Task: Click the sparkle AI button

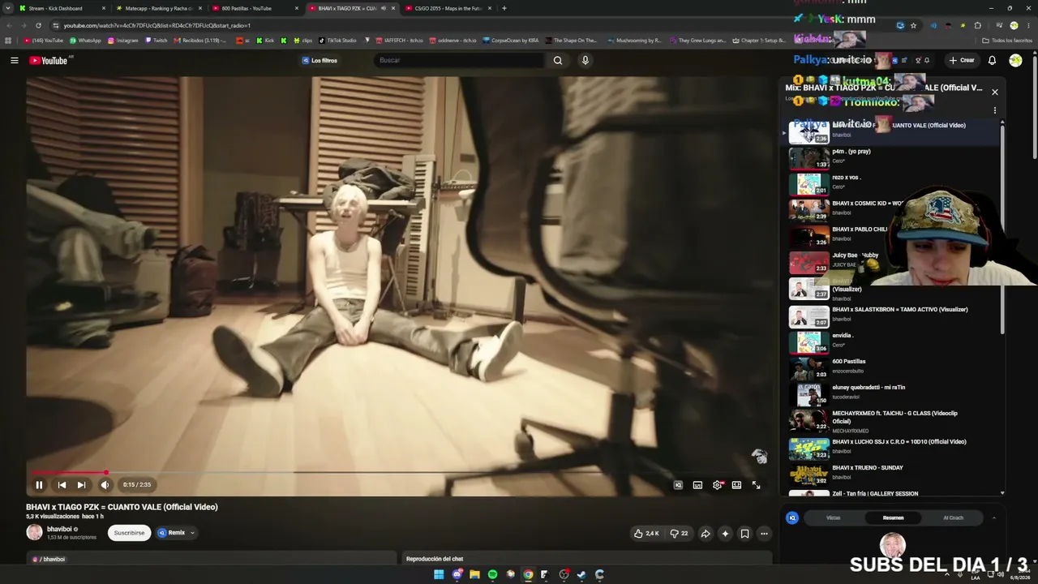Action: click(725, 534)
